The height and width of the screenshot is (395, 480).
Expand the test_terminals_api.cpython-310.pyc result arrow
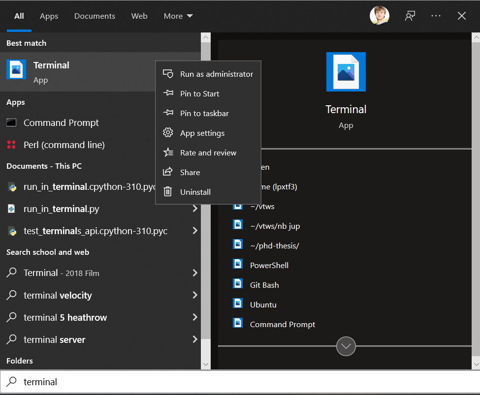pyautogui.click(x=194, y=230)
